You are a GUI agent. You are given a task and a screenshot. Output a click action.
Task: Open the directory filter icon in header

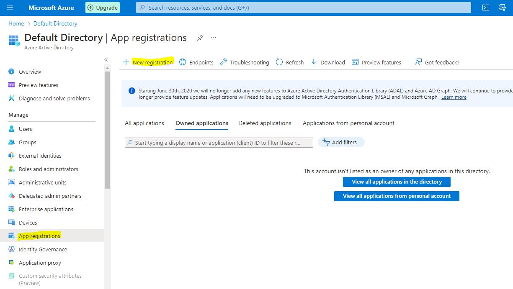(x=503, y=8)
